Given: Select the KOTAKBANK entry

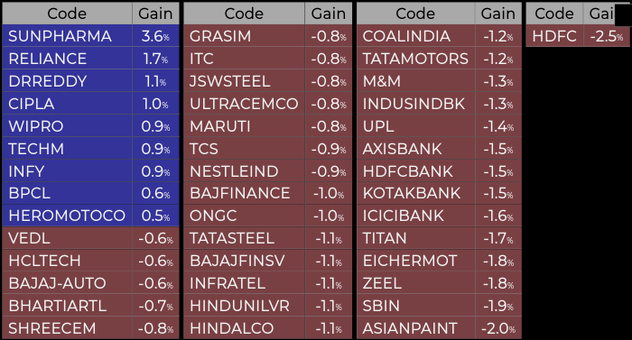Looking at the screenshot, I should click(439, 193).
